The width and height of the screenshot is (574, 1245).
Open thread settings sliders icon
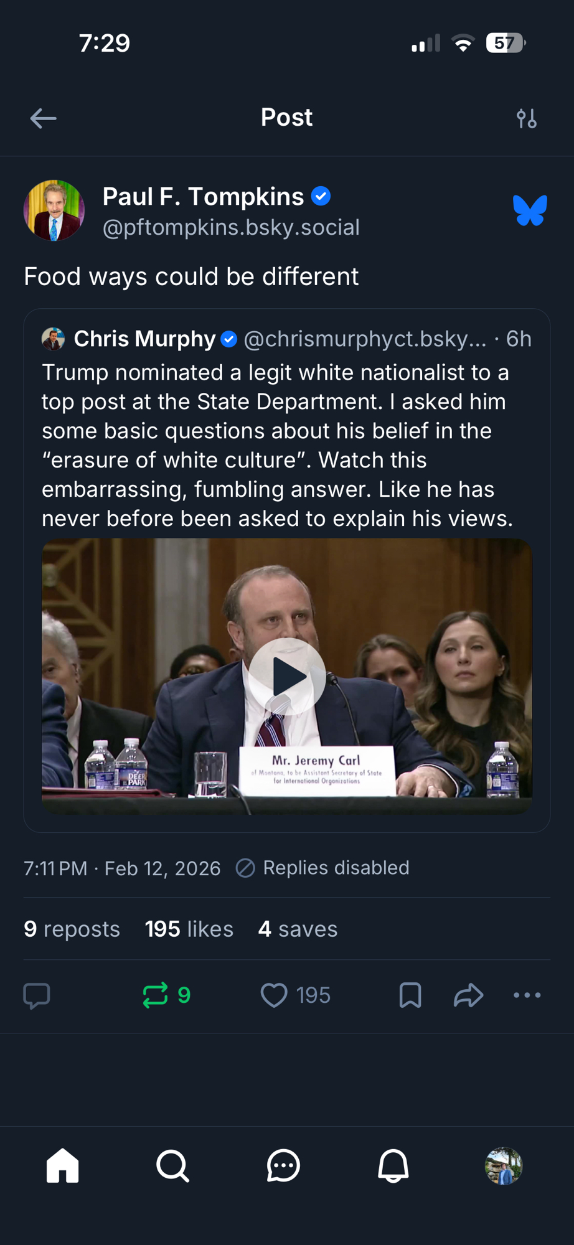526,118
